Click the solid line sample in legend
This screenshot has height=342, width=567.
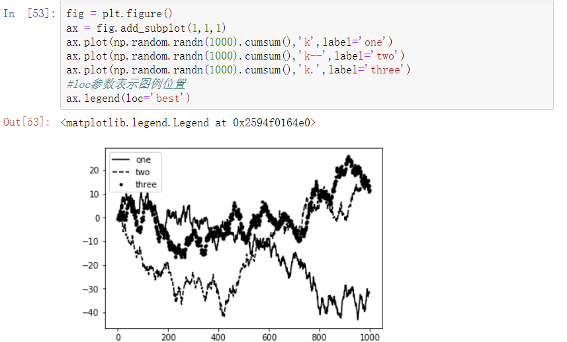(x=121, y=160)
